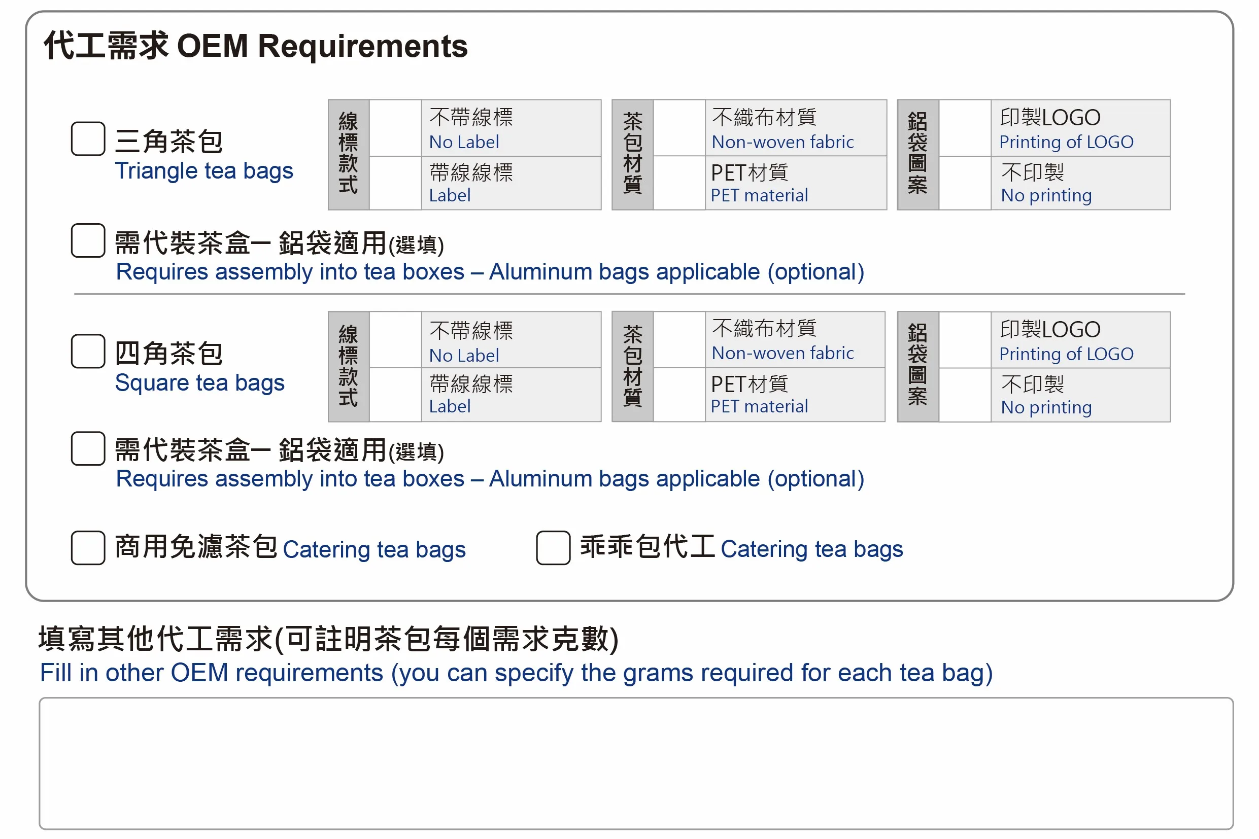Mark PET material box for square bags
This screenshot has height=839, width=1259.
coord(679,395)
